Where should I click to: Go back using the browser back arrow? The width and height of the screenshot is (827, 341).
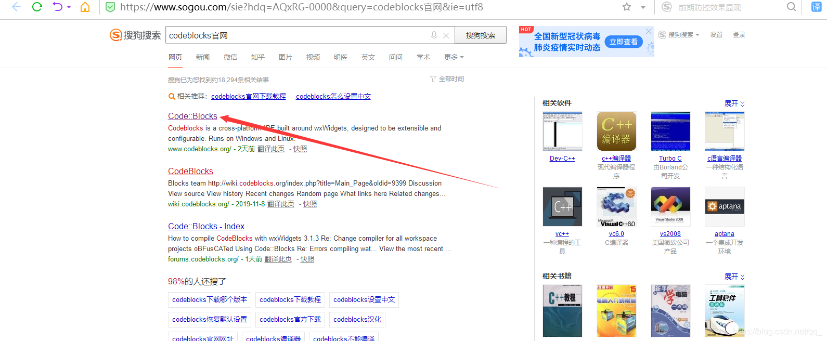pyautogui.click(x=16, y=7)
